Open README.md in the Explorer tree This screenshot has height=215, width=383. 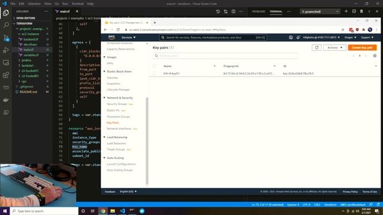point(28,92)
